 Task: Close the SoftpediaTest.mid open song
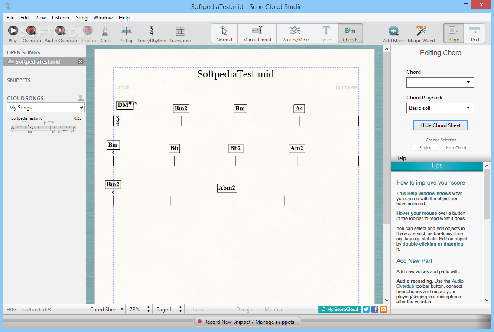click(x=81, y=62)
